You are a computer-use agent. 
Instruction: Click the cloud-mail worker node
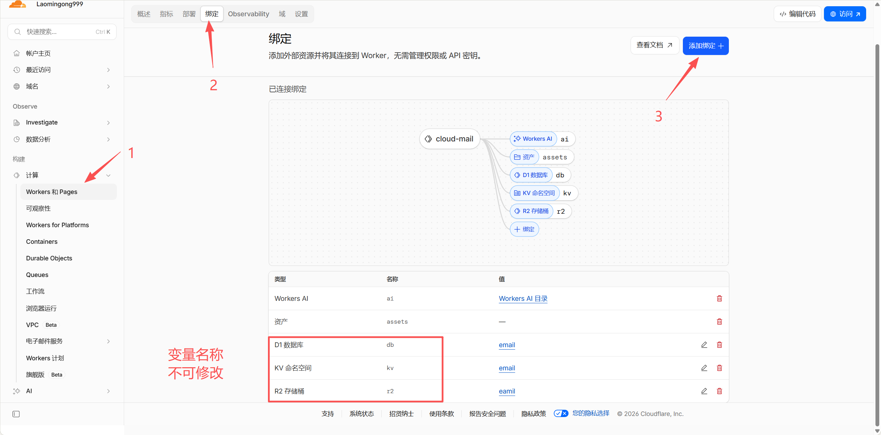point(449,139)
